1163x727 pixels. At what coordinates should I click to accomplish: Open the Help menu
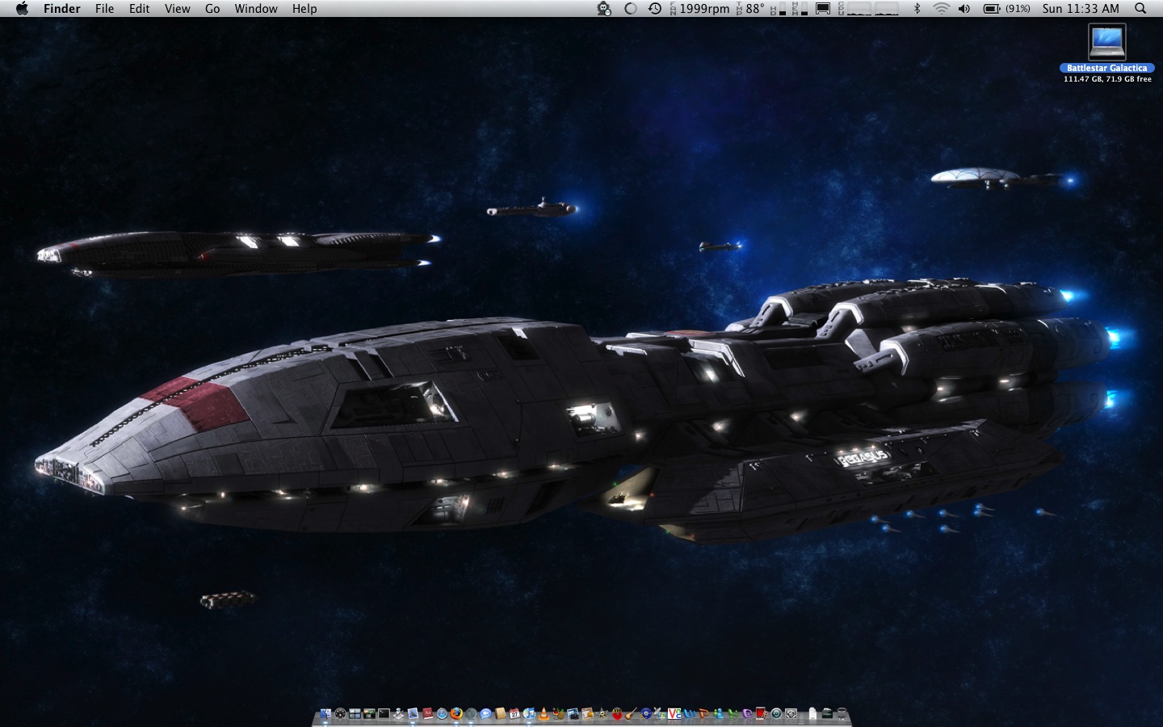(x=304, y=9)
